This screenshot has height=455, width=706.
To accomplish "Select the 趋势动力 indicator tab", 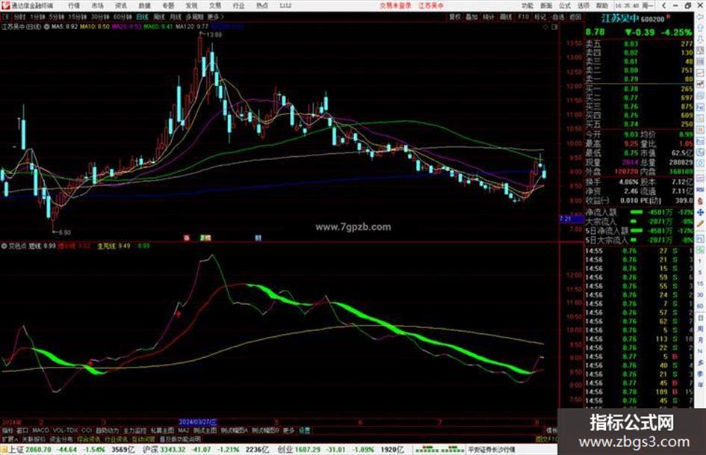I will [x=107, y=430].
